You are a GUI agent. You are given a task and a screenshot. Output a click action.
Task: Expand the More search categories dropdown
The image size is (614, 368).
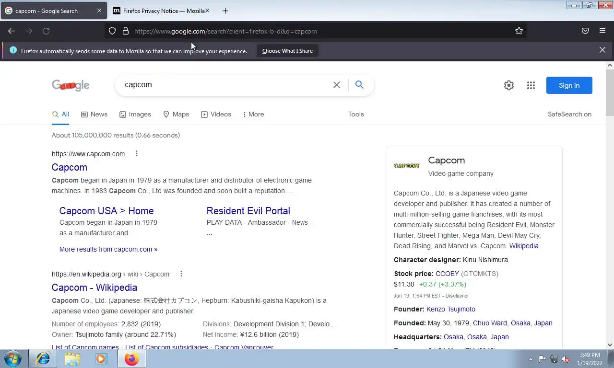click(x=253, y=115)
